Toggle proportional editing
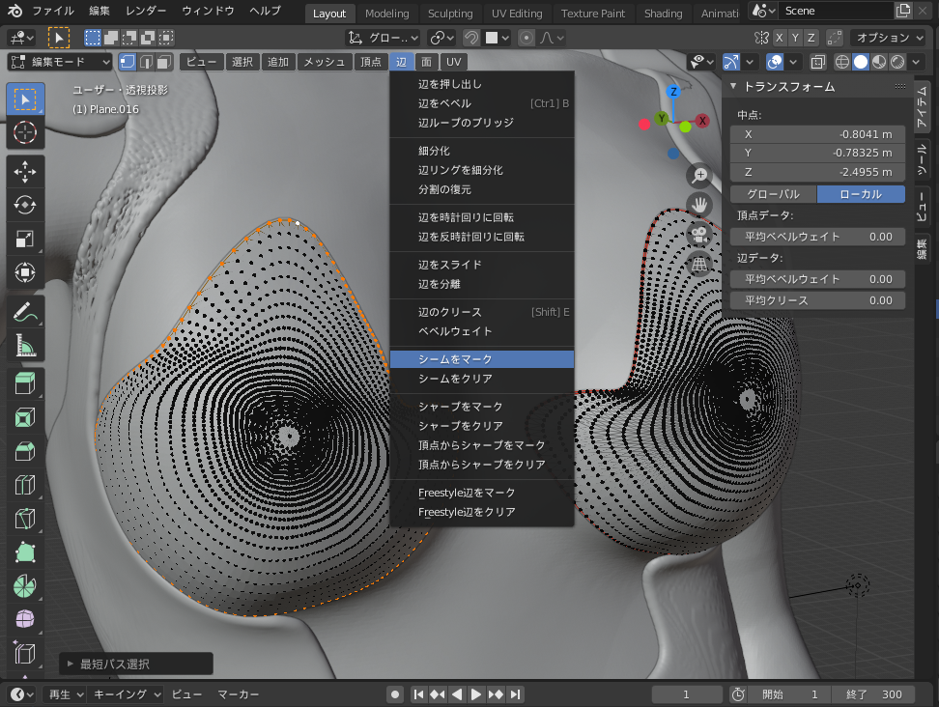The image size is (939, 707). pyautogui.click(x=526, y=38)
